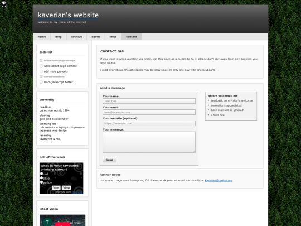Click the poll question text
This screenshot has width=301, height=226.
pos(59,167)
